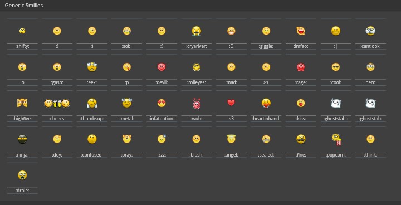Viewport: 401px width, 205px height.
Task: Click the :thumbsup: smiley
Action: click(x=92, y=103)
